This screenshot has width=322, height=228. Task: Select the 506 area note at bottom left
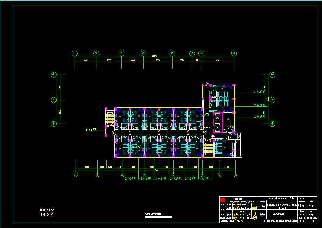(x=47, y=210)
